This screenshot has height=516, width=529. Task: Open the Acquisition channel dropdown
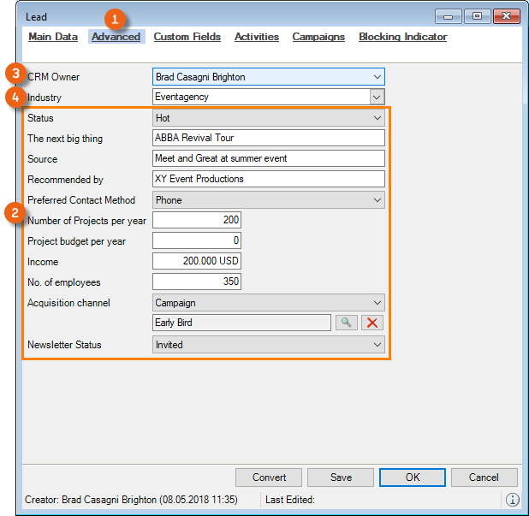377,302
